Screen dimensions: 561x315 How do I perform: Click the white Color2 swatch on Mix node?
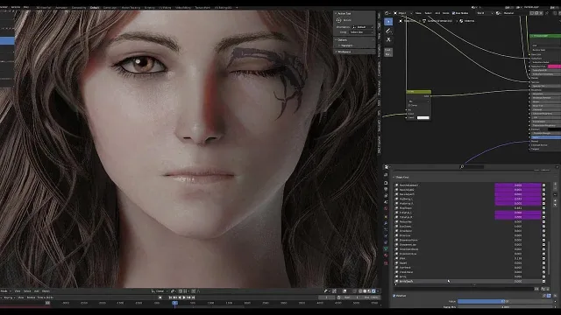point(423,117)
